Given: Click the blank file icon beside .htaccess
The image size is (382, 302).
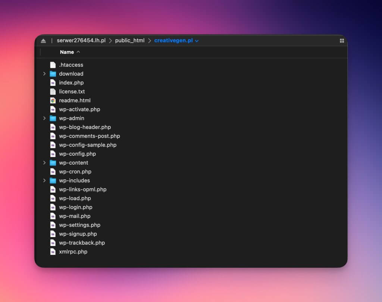Looking at the screenshot, I should click(x=53, y=65).
